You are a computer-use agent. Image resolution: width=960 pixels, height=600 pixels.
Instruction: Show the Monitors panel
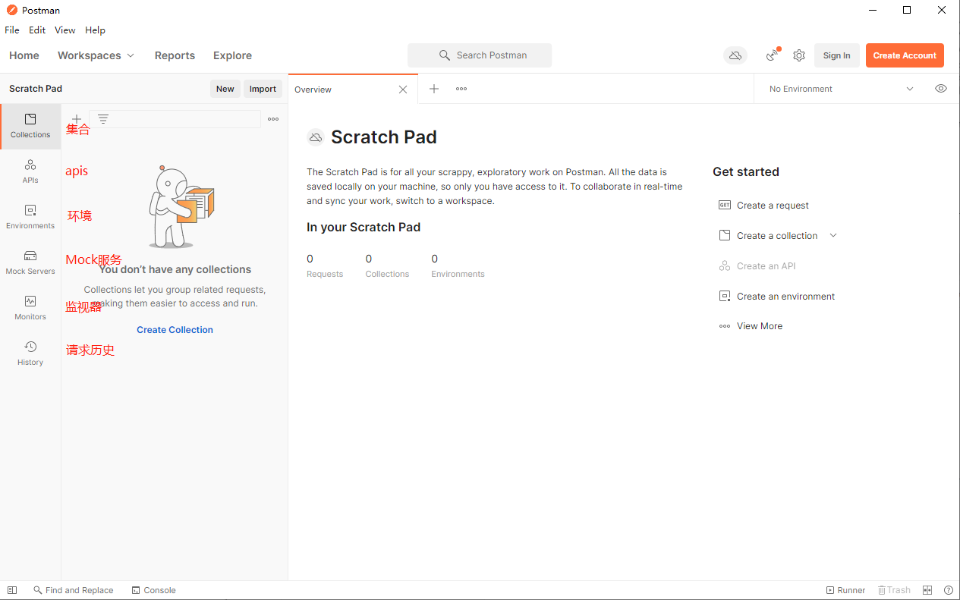tap(30, 308)
